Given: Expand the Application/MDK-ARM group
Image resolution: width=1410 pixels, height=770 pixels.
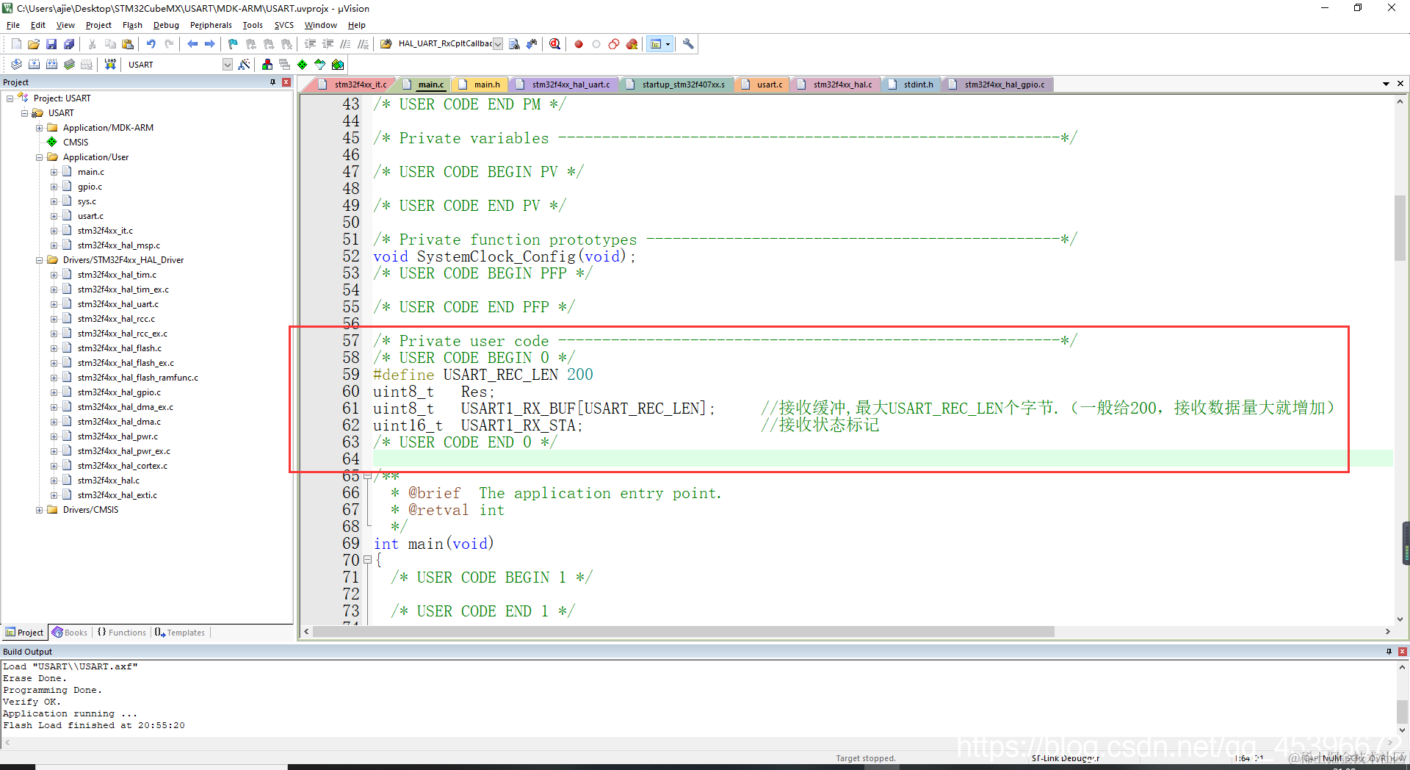Looking at the screenshot, I should tap(40, 128).
